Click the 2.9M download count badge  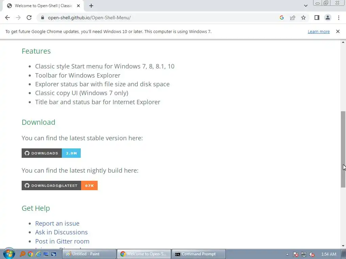point(71,153)
